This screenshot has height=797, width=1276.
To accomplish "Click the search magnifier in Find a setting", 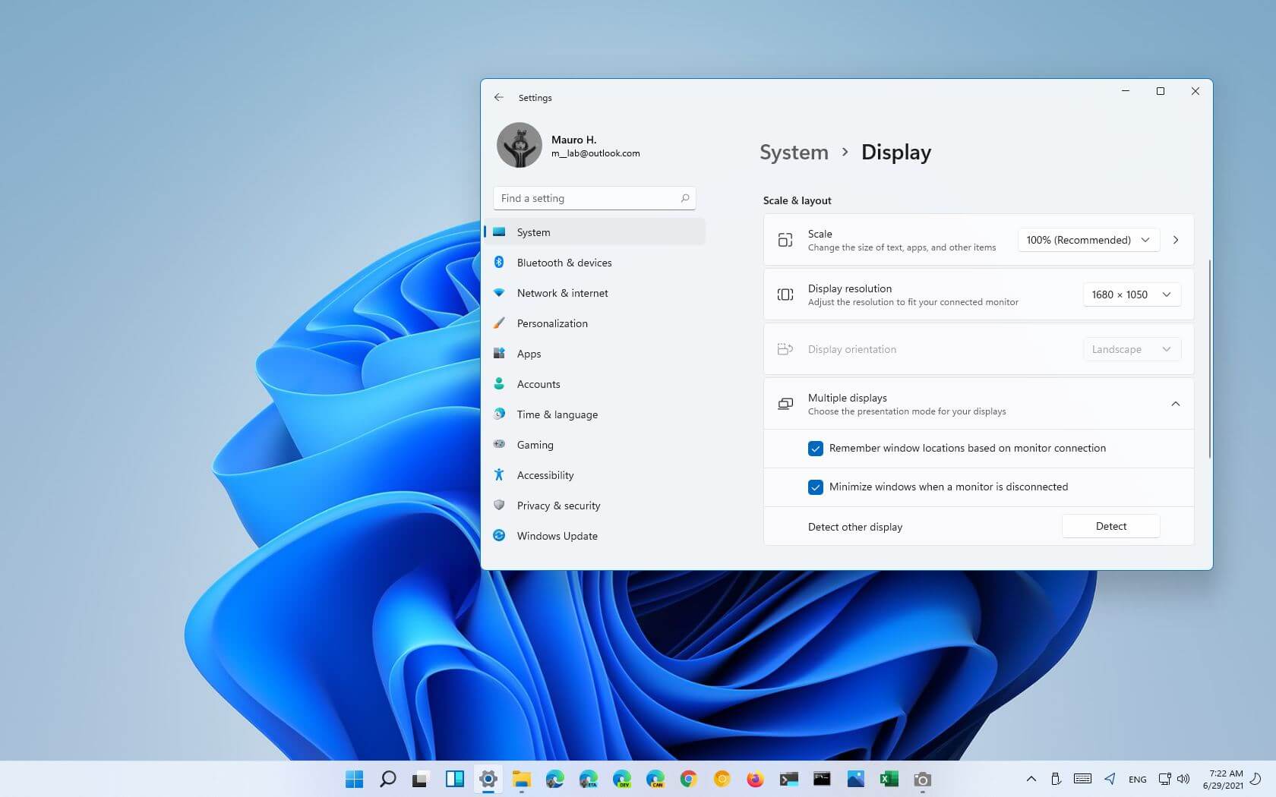I will click(684, 198).
